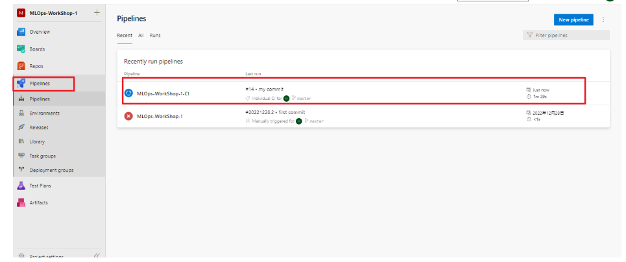Open Test Plans flask icon
Viewport: 626px width, 262px height.
coord(21,185)
